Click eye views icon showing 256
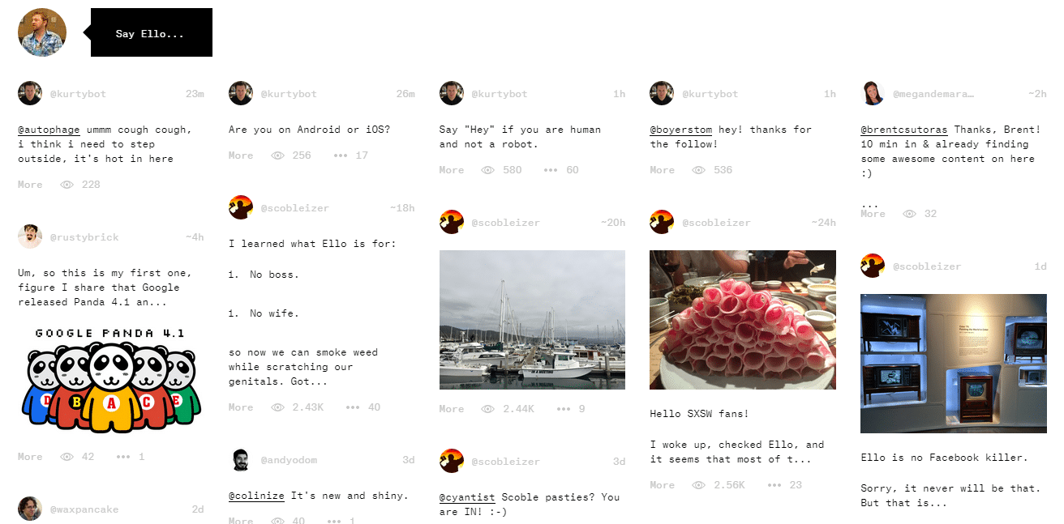Image resolution: width=1064 pixels, height=524 pixels. point(277,155)
